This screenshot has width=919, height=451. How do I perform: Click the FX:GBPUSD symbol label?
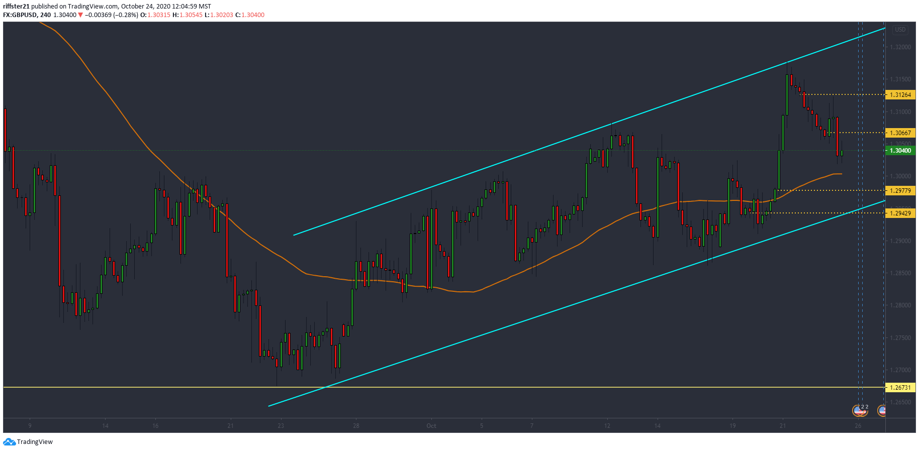point(20,15)
